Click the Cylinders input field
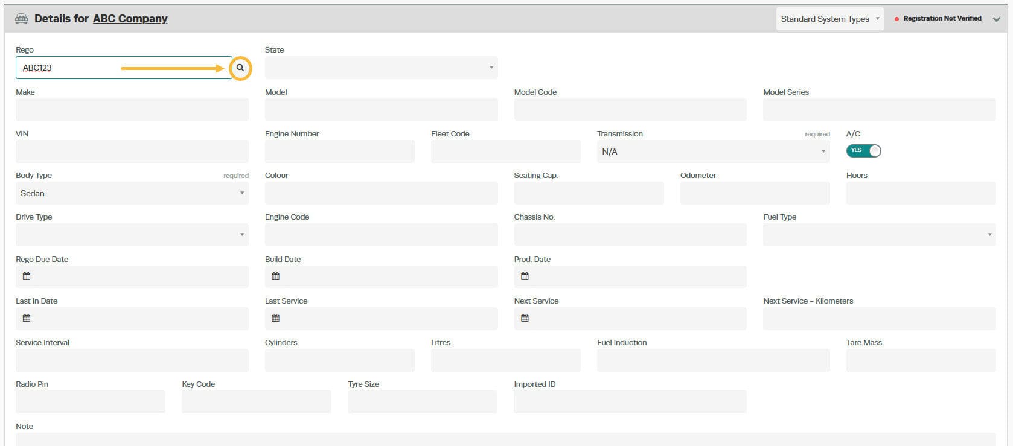 [x=339, y=360]
